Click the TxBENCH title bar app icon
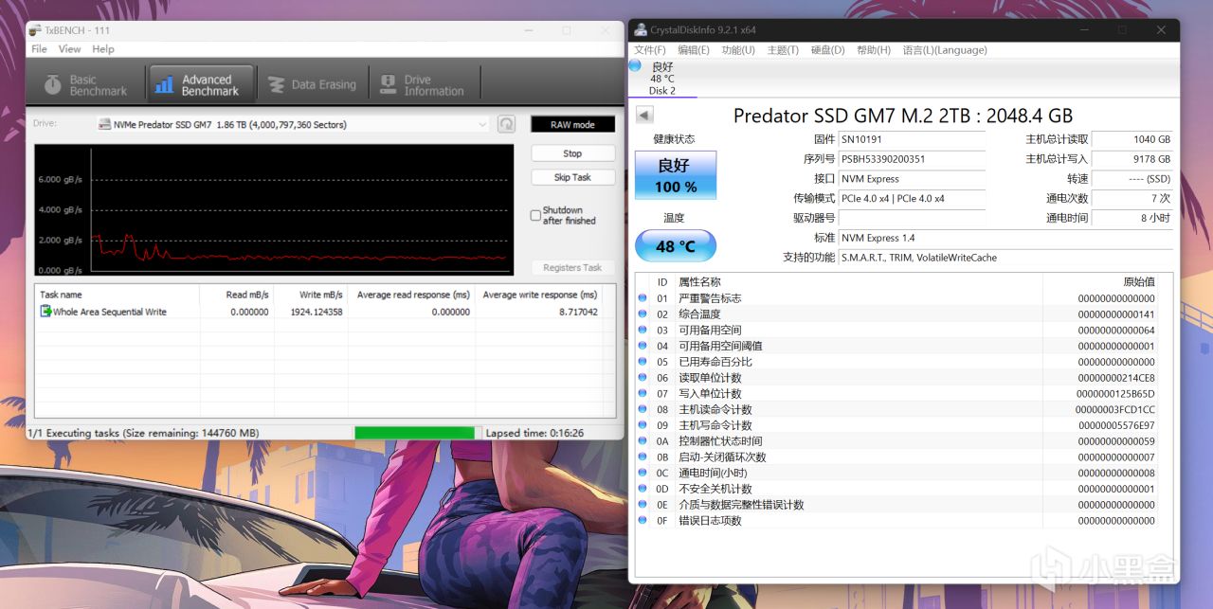The height and width of the screenshot is (609, 1213). point(35,30)
